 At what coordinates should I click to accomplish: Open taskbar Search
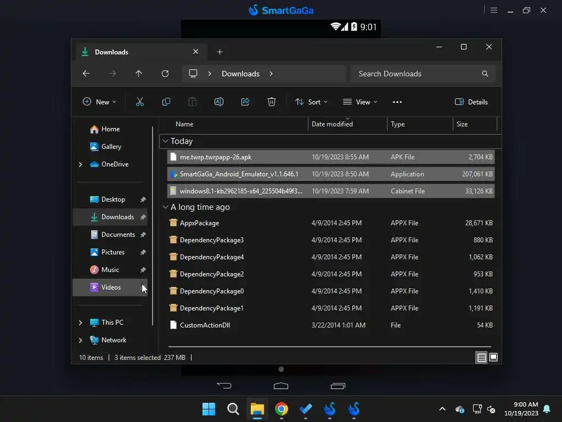(233, 409)
